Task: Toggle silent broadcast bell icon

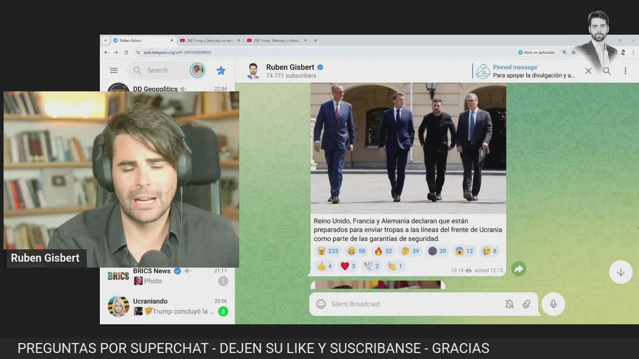Action: 509,304
